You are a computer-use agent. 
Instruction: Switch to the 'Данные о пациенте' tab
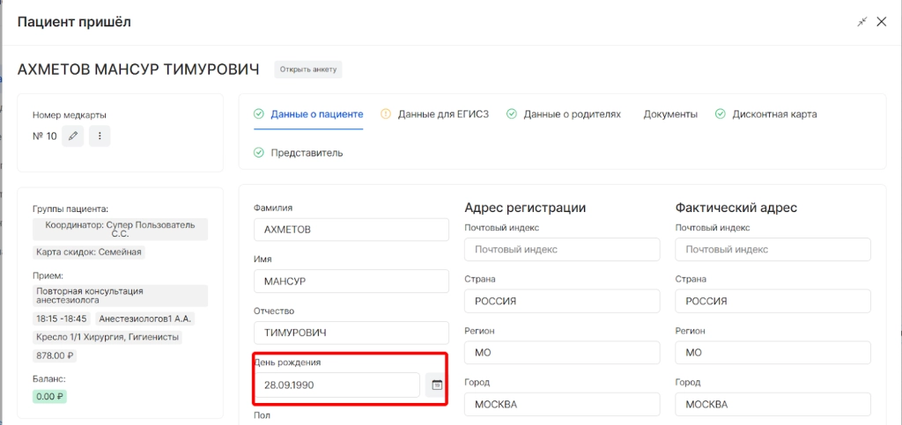click(316, 114)
